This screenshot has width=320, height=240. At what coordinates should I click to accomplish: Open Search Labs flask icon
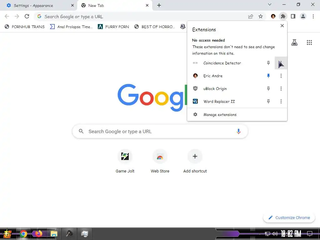coord(294,42)
